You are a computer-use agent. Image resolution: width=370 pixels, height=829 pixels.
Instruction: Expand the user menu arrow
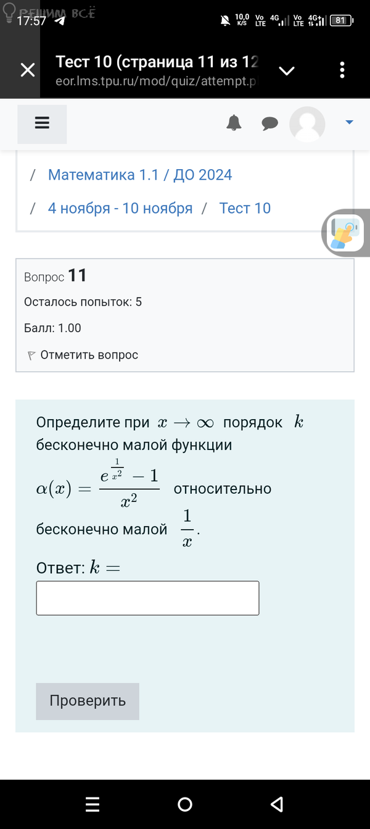click(349, 123)
